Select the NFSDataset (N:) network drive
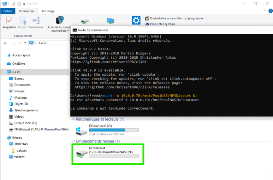Image resolution: width=273 pixels, height=180 pixels. click(107, 153)
